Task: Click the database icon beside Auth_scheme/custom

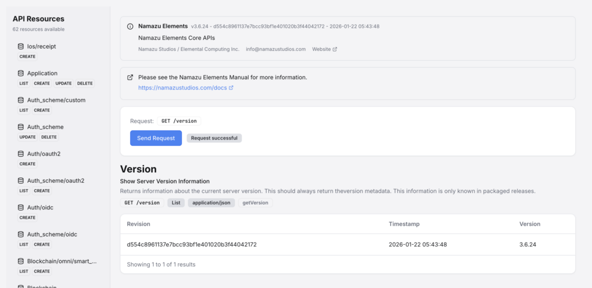Action: (21, 100)
